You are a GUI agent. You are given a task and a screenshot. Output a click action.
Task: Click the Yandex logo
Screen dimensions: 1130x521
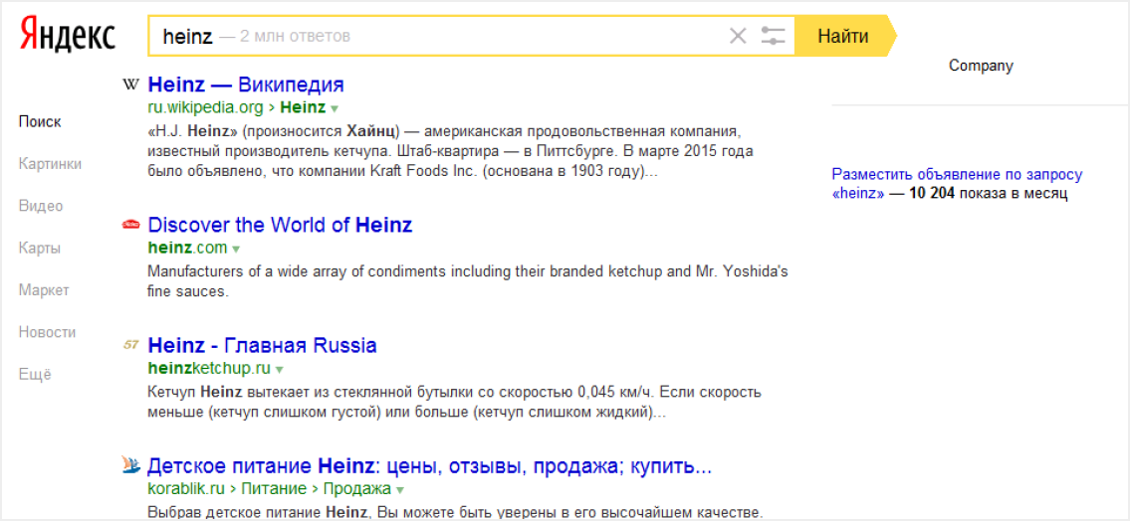coord(68,36)
